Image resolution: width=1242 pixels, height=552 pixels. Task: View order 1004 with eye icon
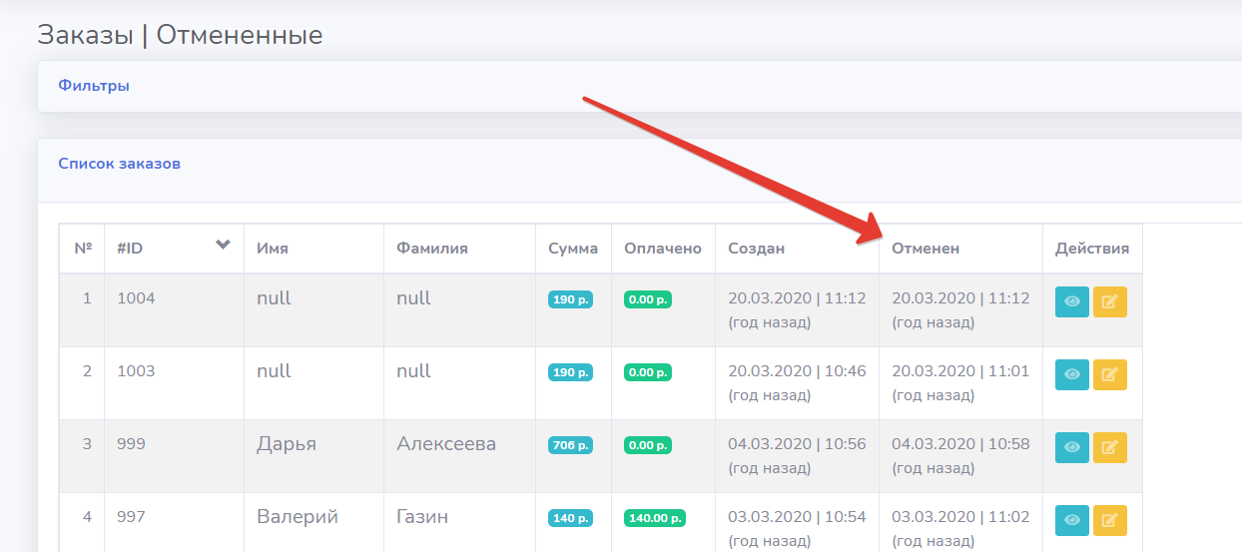(1071, 301)
